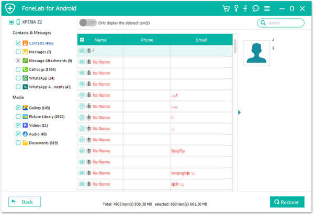Open the feedback chat bubble icon

click(256, 9)
